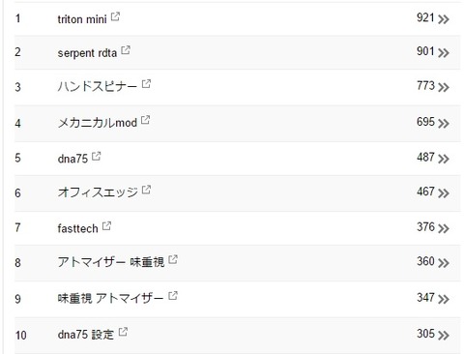Viewport: 464px width, 354px height.
Task: Open external link icon beside serpent rdta
Action: click(x=126, y=50)
